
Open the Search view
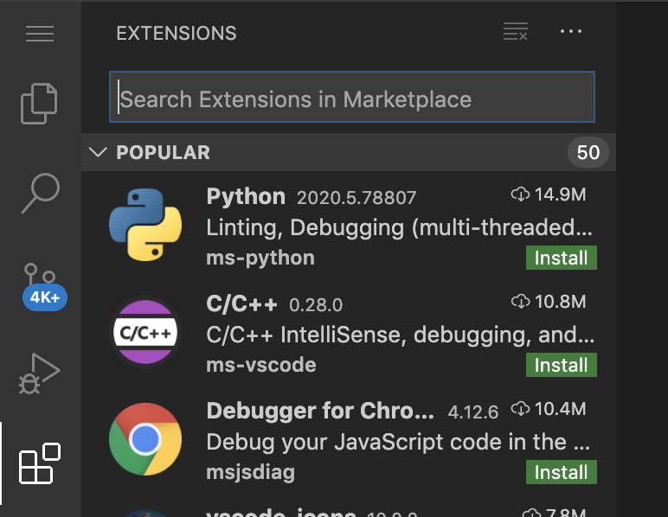pos(41,194)
